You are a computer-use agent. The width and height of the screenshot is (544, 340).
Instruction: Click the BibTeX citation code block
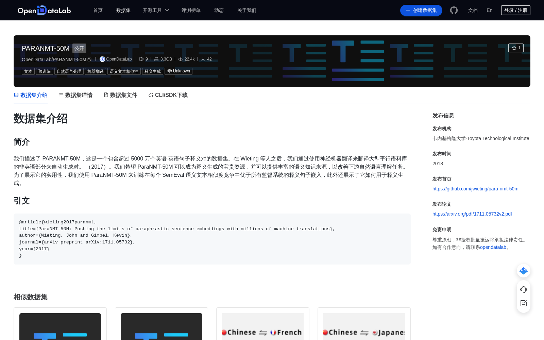[212, 239]
